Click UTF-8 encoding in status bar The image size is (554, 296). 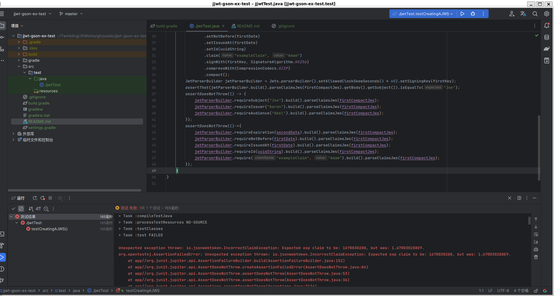click(x=503, y=290)
